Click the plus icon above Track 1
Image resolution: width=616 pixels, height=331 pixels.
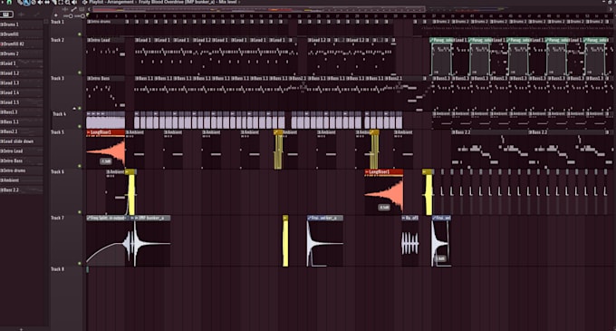click(x=56, y=15)
